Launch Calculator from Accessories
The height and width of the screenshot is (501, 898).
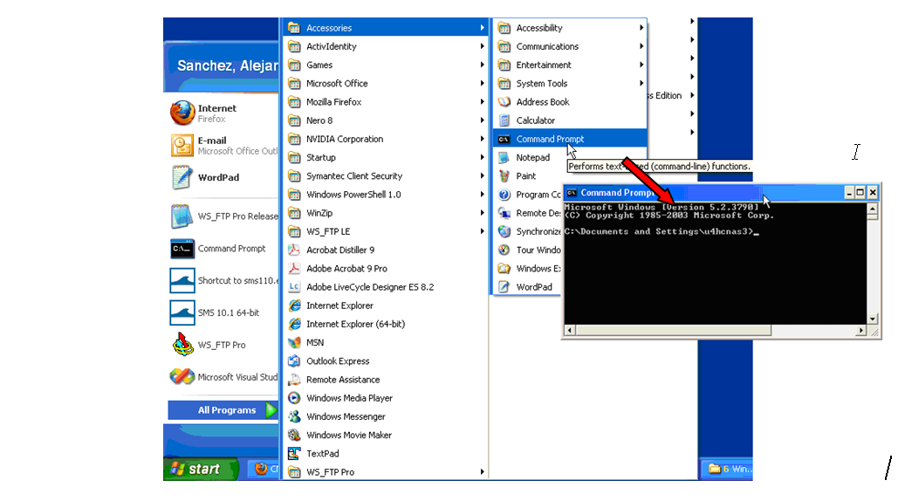tap(571, 120)
